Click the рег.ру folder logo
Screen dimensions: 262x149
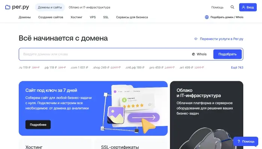(8, 7)
